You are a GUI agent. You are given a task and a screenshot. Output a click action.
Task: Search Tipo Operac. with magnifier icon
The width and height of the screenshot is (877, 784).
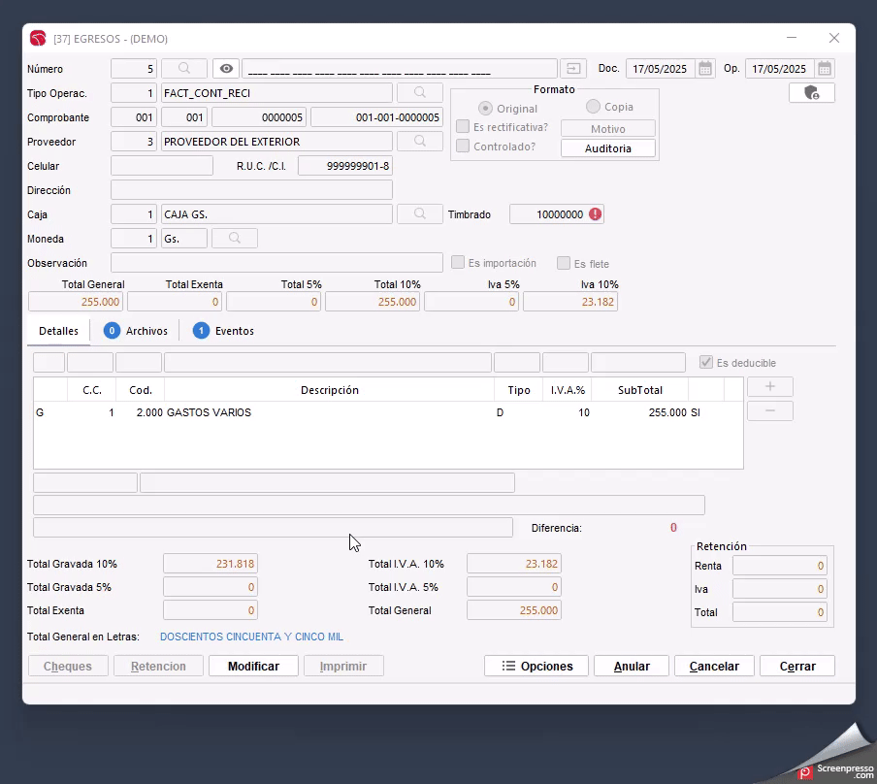[x=420, y=93]
